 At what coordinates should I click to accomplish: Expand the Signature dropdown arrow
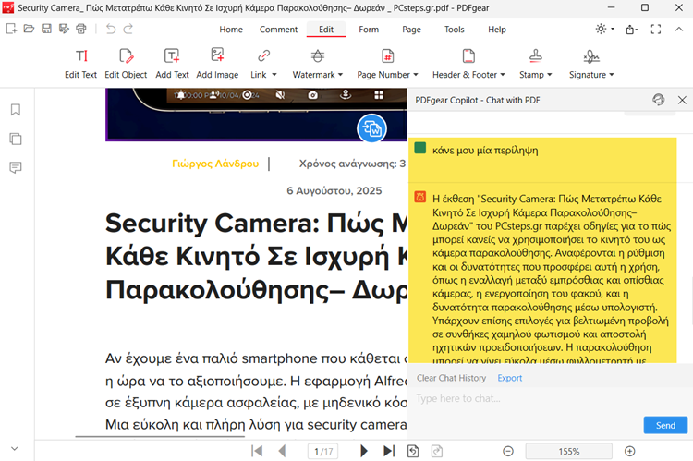click(x=612, y=75)
